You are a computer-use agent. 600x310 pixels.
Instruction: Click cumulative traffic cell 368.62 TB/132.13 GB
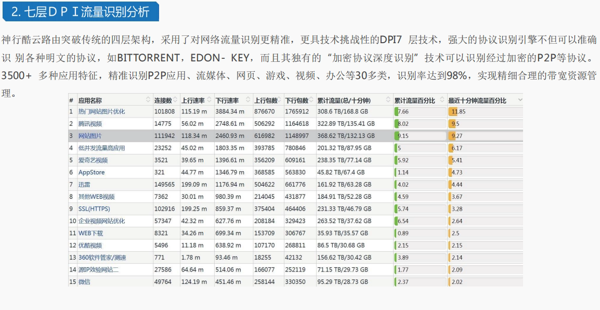(x=346, y=136)
